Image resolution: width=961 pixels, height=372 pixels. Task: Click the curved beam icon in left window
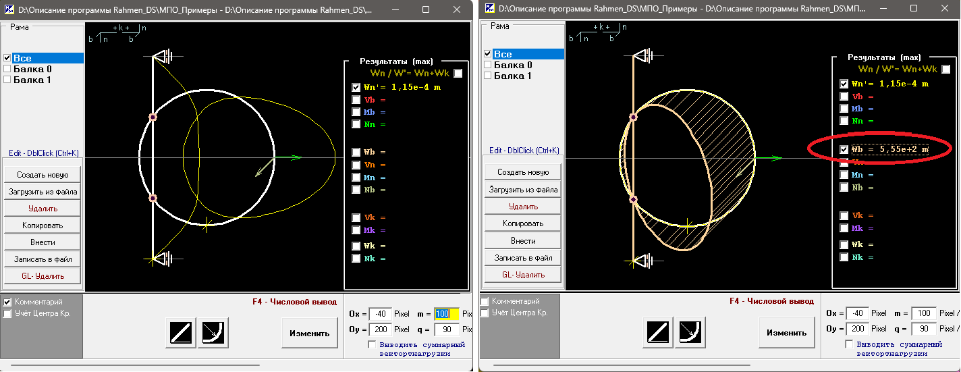(213, 332)
